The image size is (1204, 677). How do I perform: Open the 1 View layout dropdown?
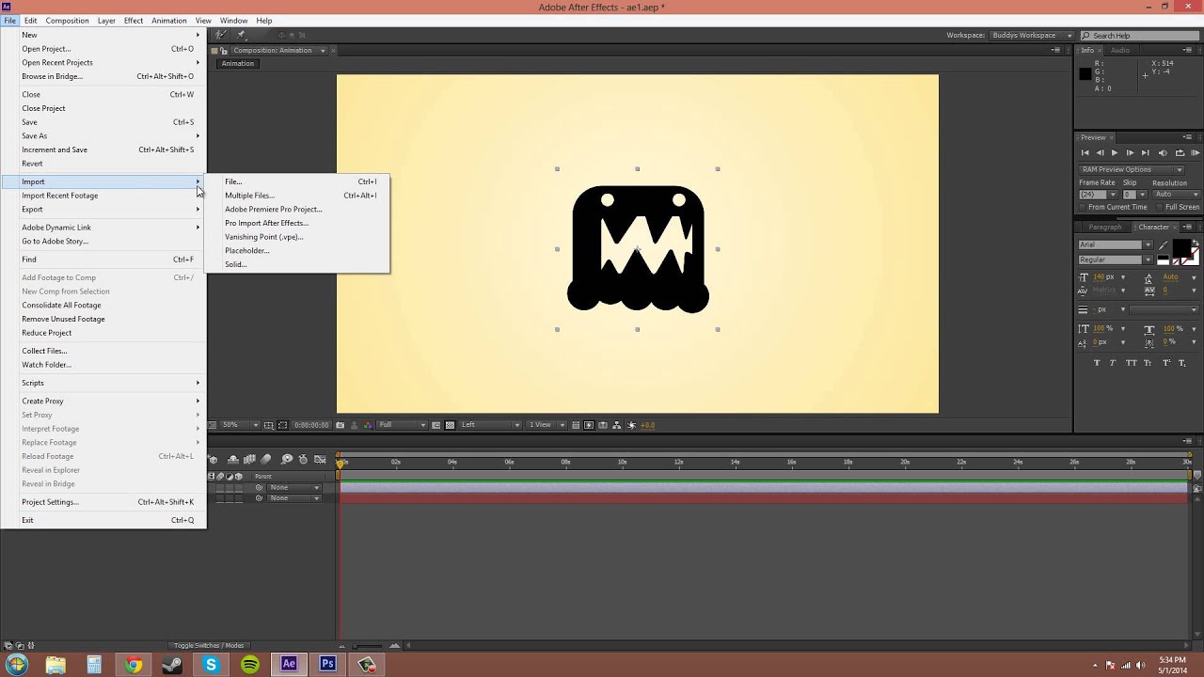click(x=547, y=425)
